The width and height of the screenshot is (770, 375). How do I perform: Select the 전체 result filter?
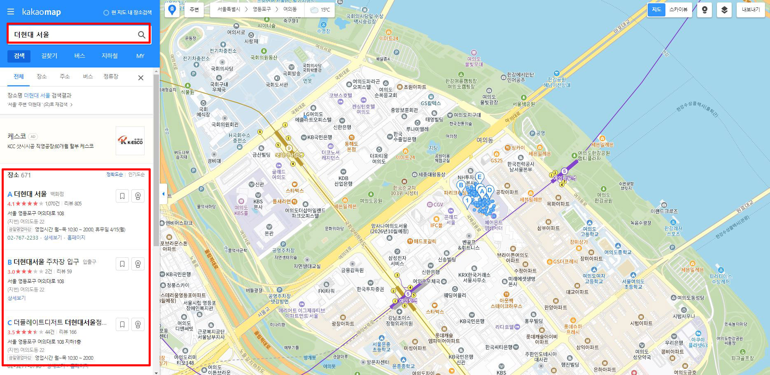(19, 77)
